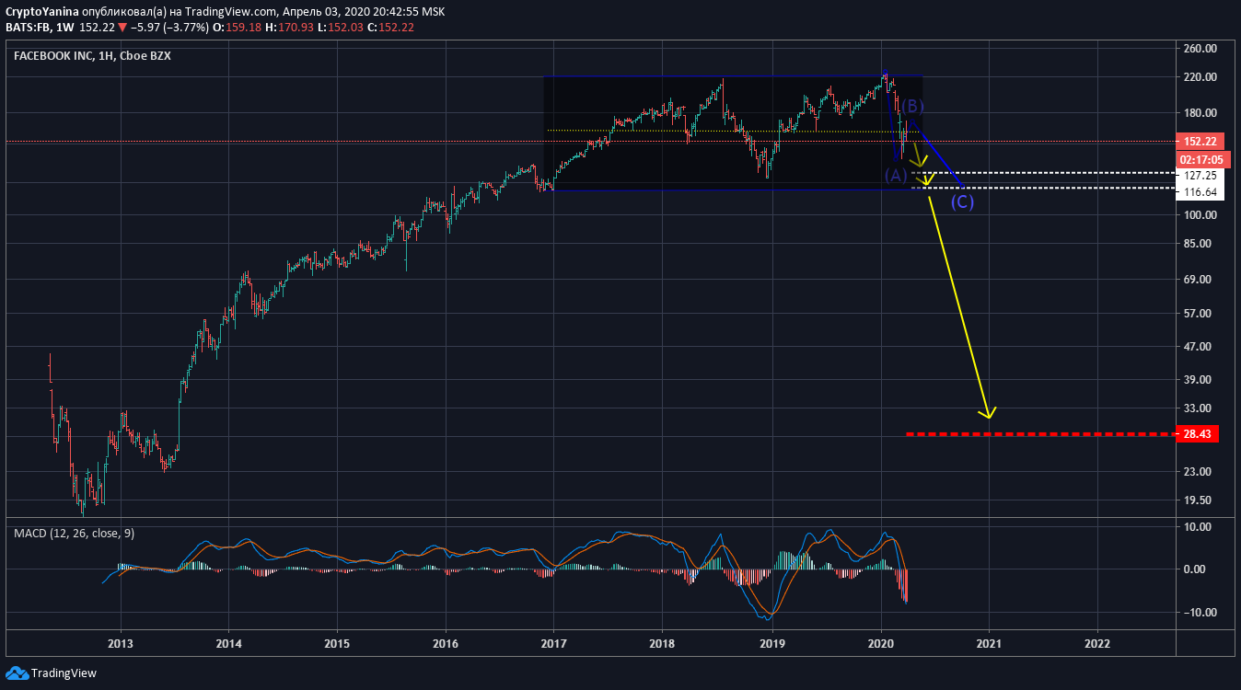Click the 116.64 price level label

click(x=1199, y=192)
